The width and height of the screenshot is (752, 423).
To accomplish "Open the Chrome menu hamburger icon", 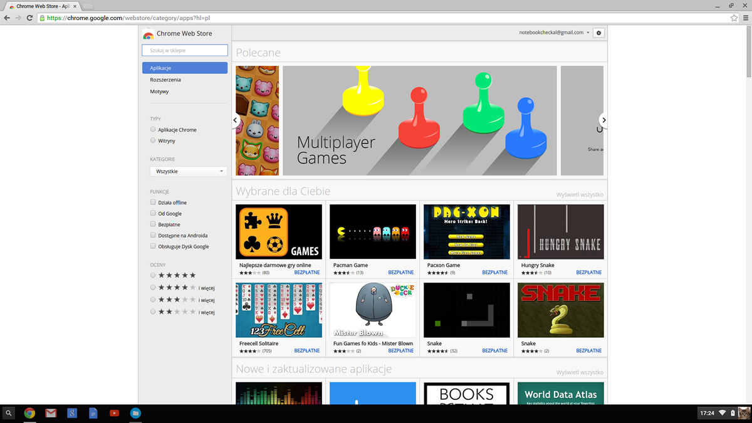I will coord(746,18).
